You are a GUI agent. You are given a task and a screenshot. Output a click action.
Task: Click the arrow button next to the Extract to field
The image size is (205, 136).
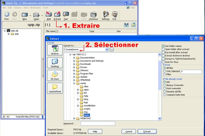coord(111,49)
